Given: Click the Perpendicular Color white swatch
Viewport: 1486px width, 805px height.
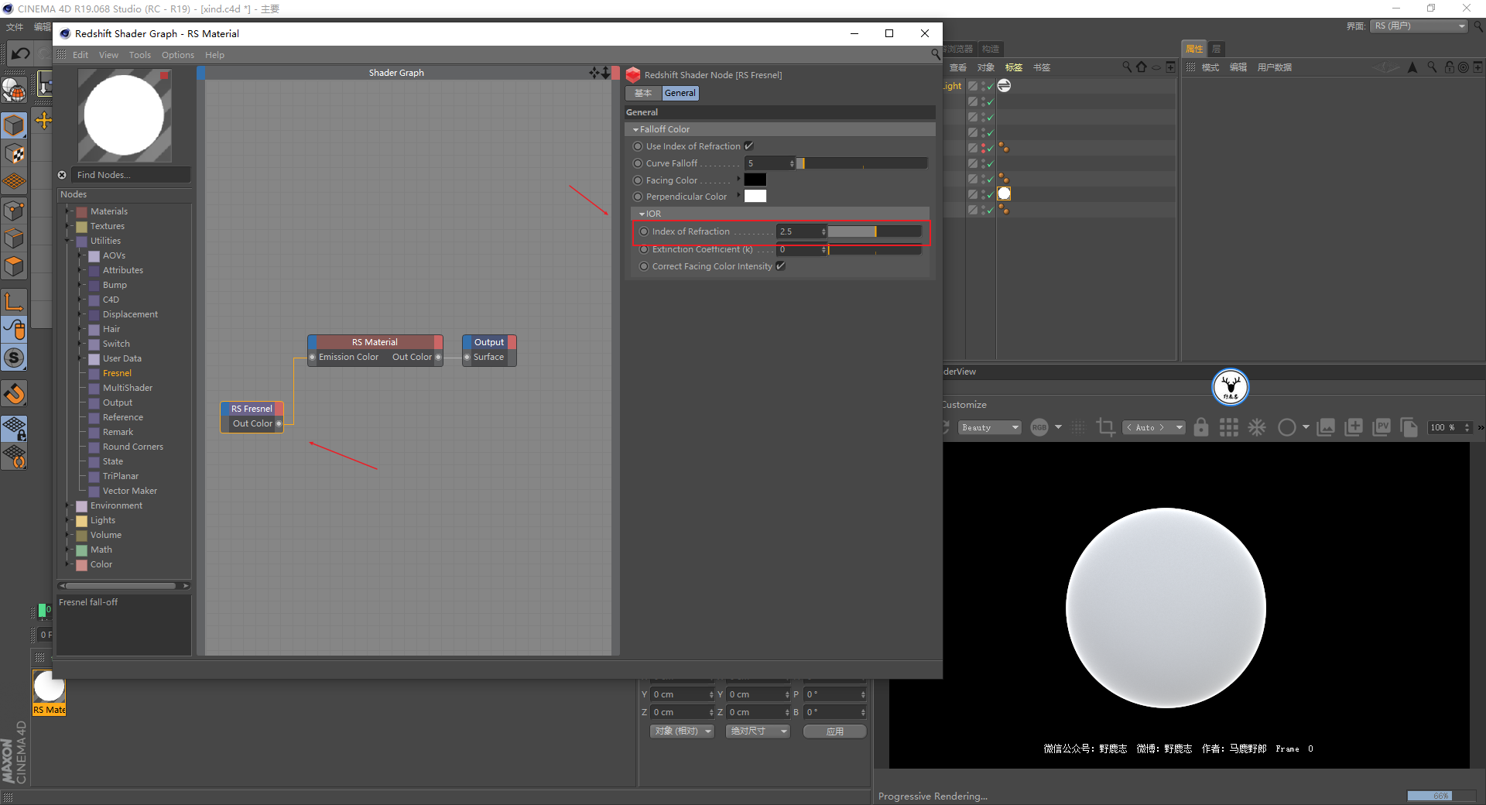Looking at the screenshot, I should coord(755,197).
